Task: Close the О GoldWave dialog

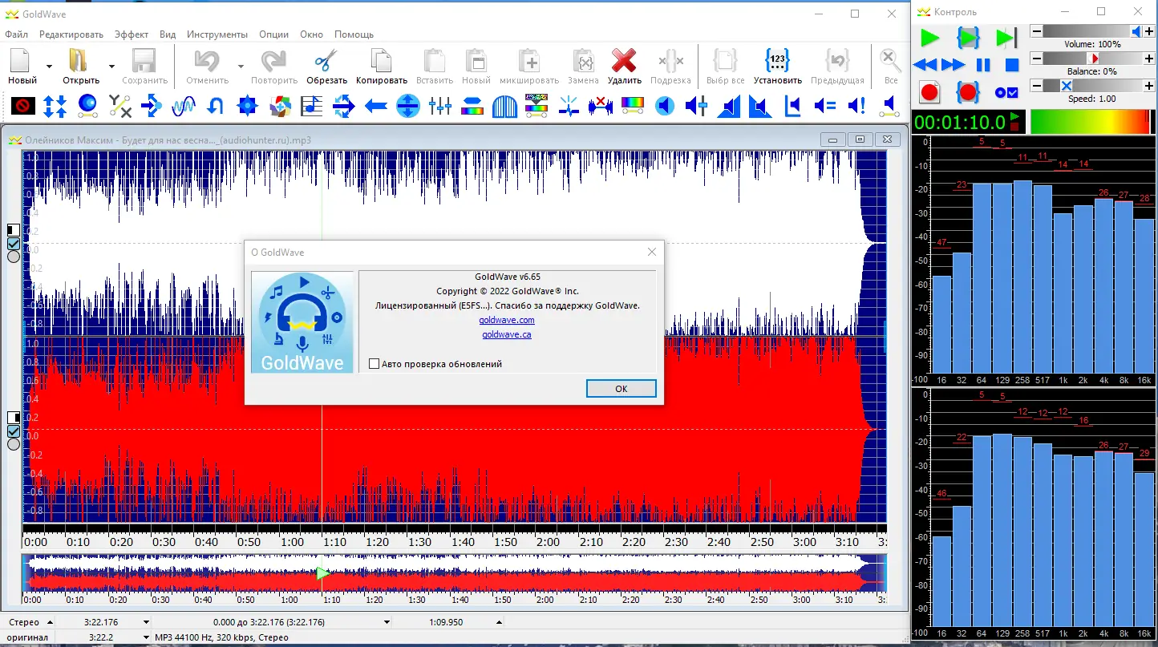Action: tap(652, 252)
